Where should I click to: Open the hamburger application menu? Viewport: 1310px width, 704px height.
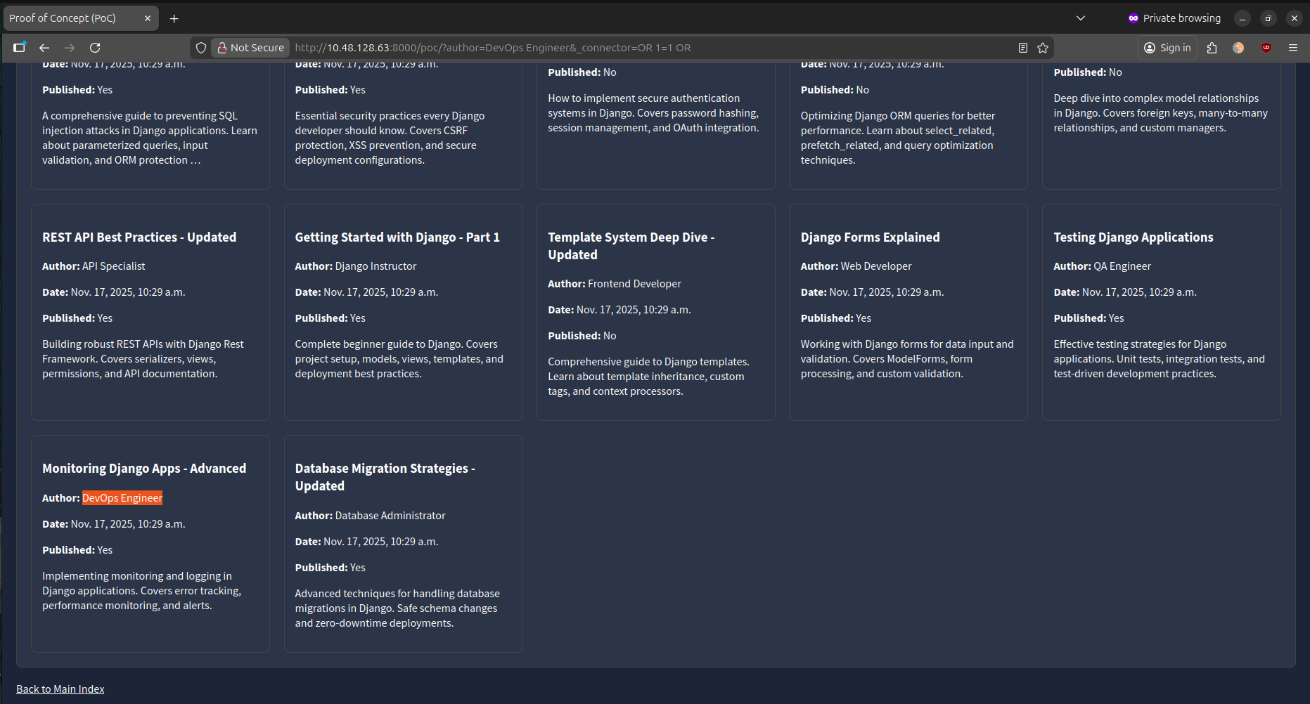click(1293, 47)
